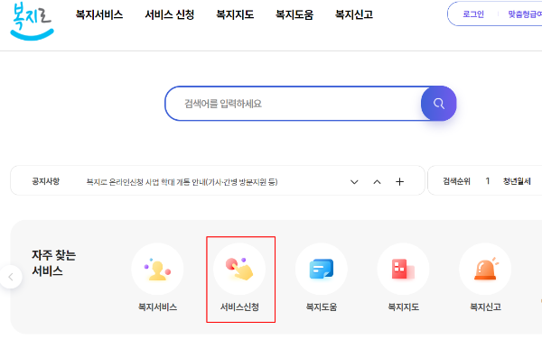
Task: Click the 복지지도 label under shortcut icon
Action: click(404, 307)
